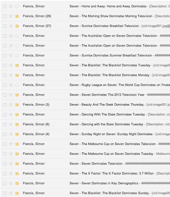Select Melbourne Cup Dominates Tuesday email checkbox
Screen dimensions: 170x197
pos(5,154)
